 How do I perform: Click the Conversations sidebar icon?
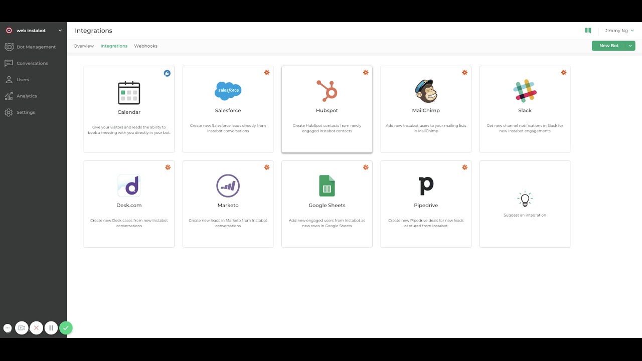point(9,63)
